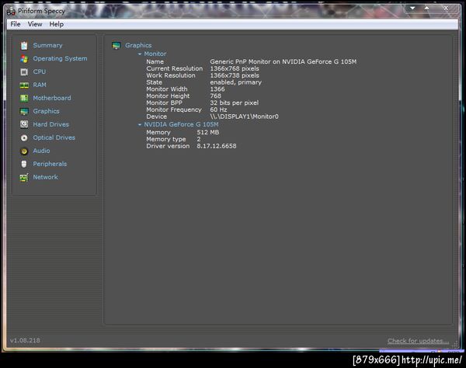Click the Summary clipboard icon
This screenshot has height=368, width=466.
24,46
